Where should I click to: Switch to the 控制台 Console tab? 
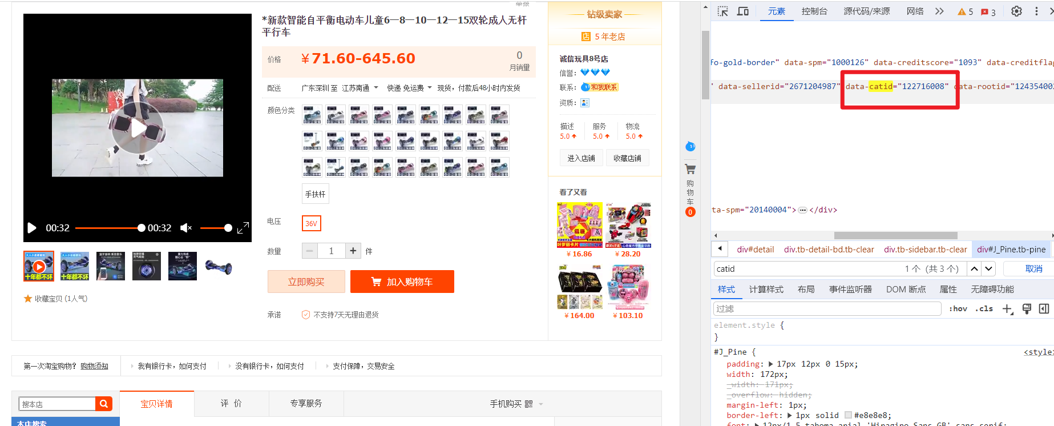[814, 11]
